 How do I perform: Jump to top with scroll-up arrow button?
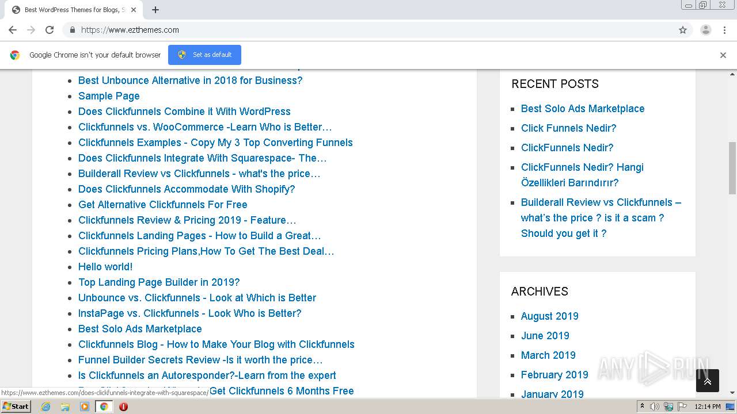click(708, 381)
